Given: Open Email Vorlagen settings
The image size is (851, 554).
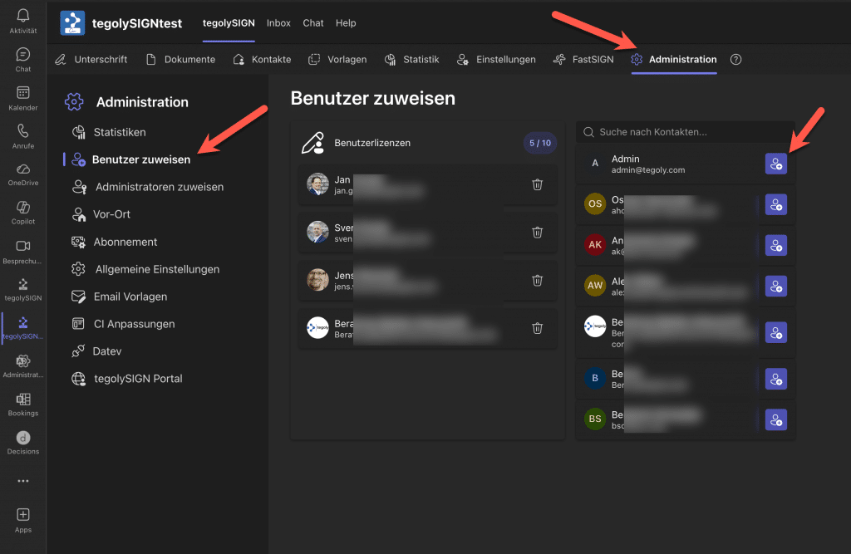Looking at the screenshot, I should tap(130, 297).
